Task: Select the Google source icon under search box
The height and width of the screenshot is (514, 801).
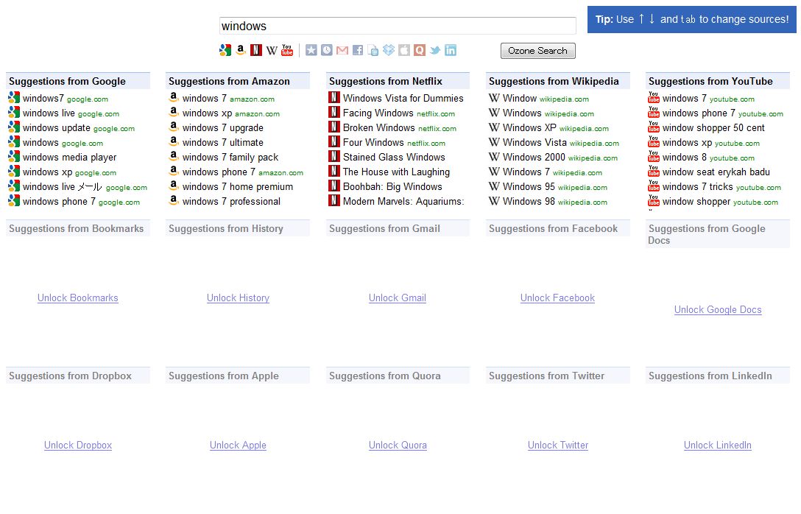Action: [225, 50]
